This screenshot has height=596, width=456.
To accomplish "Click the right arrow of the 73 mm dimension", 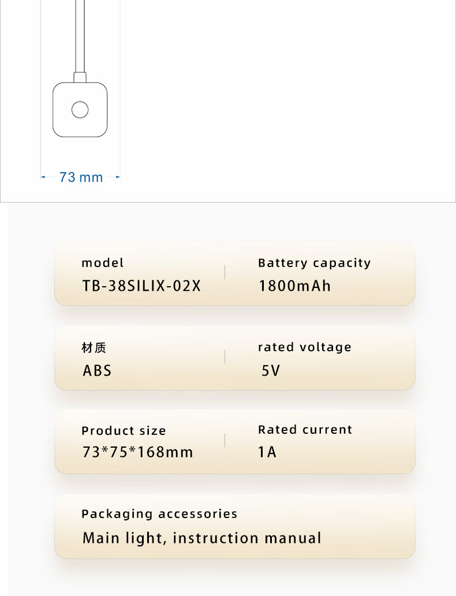I will point(118,177).
